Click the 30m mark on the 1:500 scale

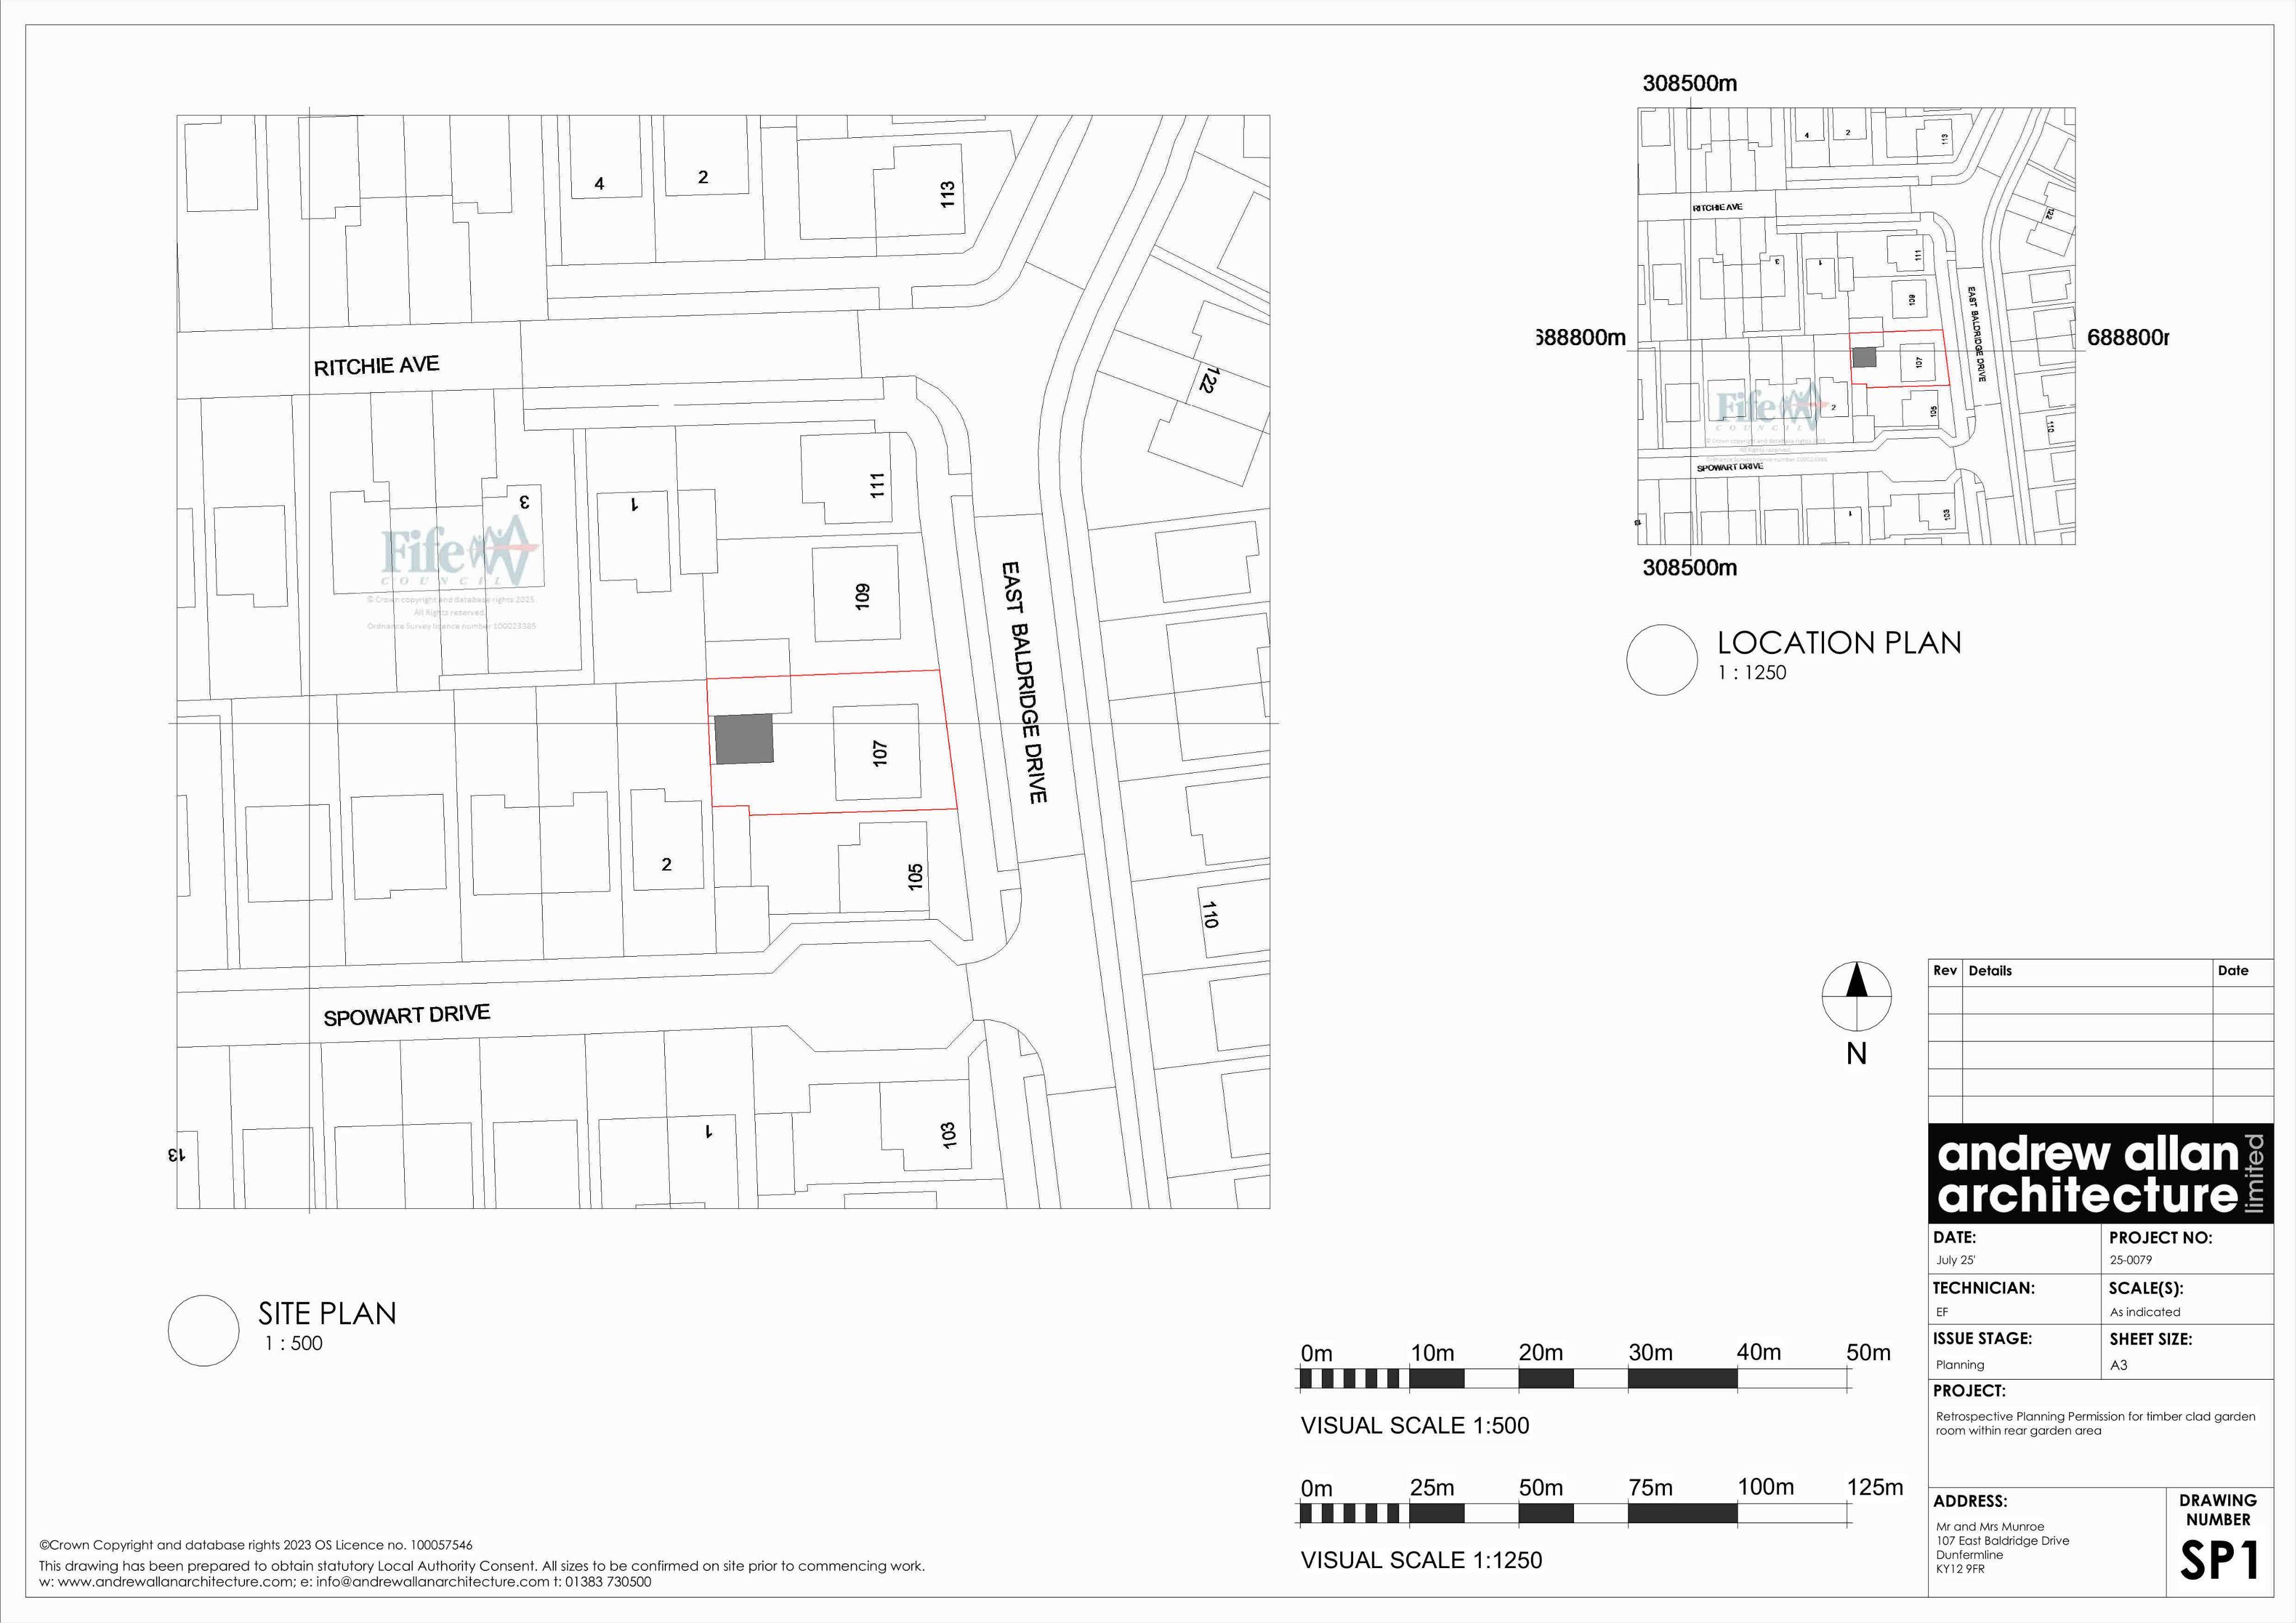[1650, 1353]
